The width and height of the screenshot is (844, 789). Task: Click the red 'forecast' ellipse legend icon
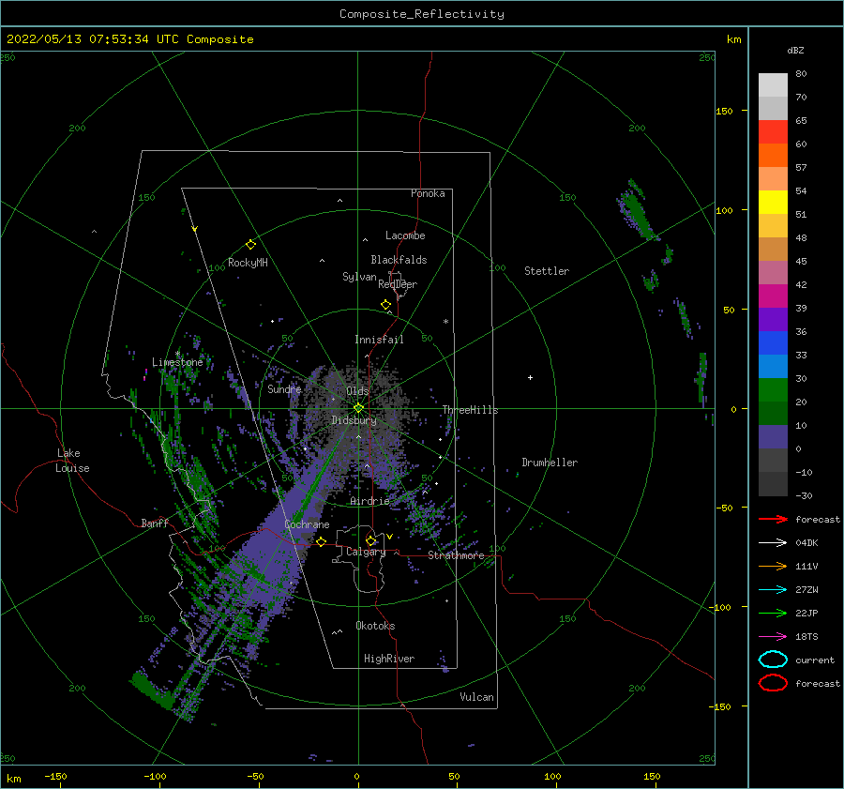pyautogui.click(x=773, y=683)
